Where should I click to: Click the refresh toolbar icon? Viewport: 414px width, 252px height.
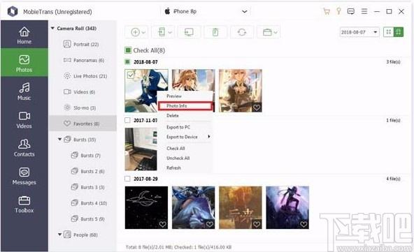click(242, 32)
